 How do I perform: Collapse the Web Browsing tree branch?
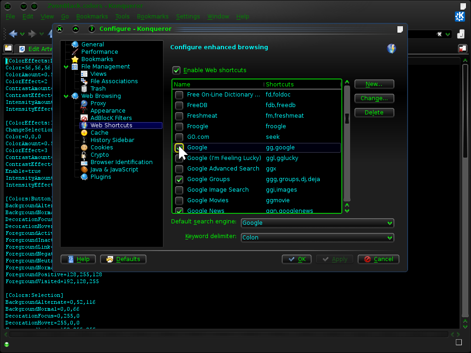(66, 96)
